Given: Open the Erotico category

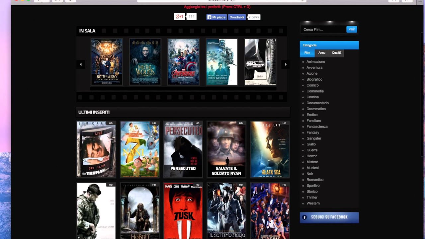Looking at the screenshot, I should pyautogui.click(x=312, y=115).
